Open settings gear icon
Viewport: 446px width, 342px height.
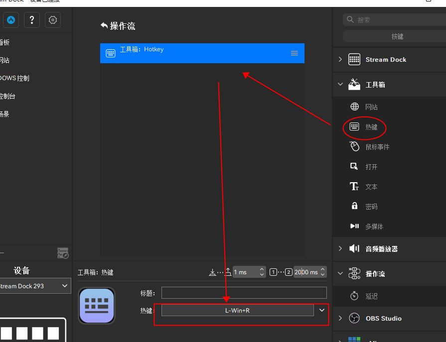(x=53, y=20)
